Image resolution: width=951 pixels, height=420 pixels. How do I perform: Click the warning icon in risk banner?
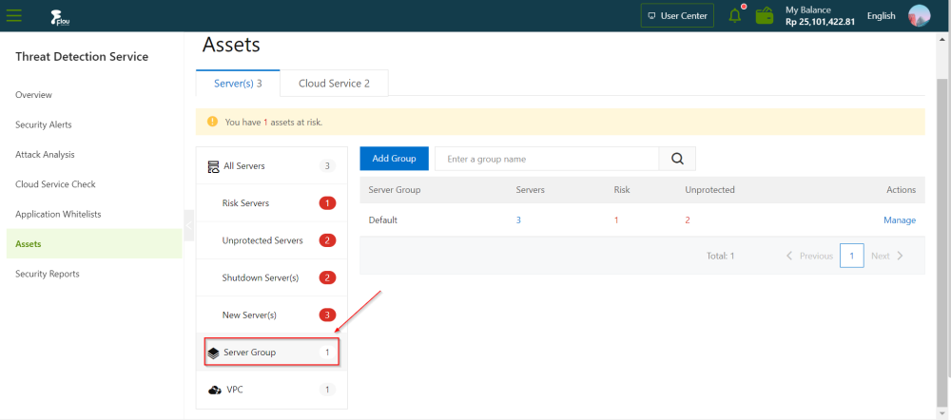pyautogui.click(x=212, y=122)
